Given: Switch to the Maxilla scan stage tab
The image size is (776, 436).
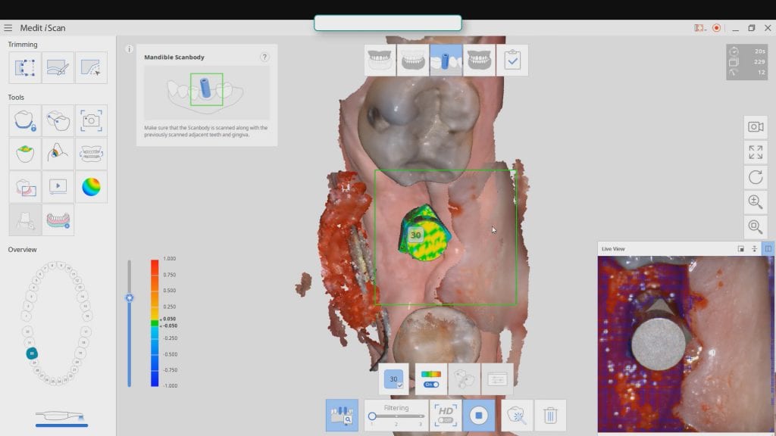Looking at the screenshot, I should pyautogui.click(x=379, y=60).
